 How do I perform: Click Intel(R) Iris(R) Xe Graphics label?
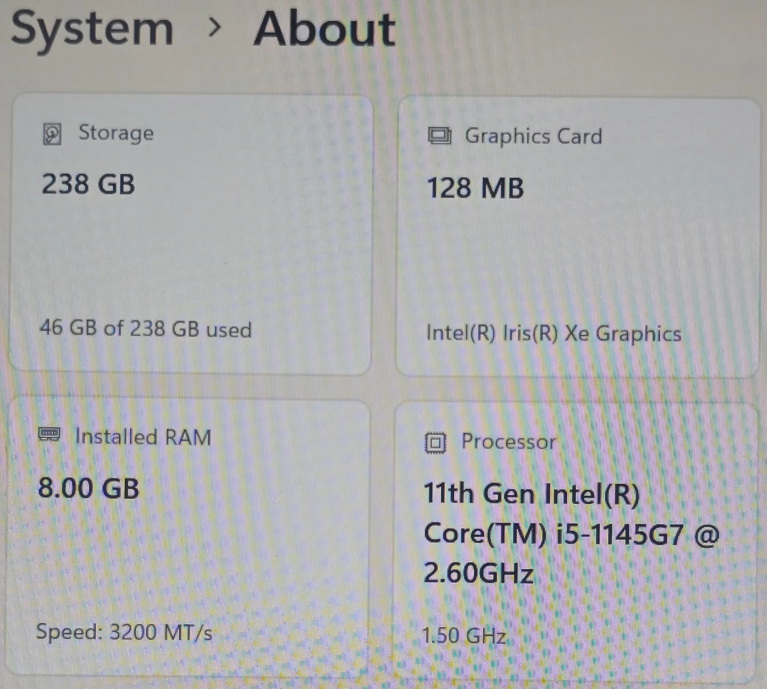click(553, 334)
